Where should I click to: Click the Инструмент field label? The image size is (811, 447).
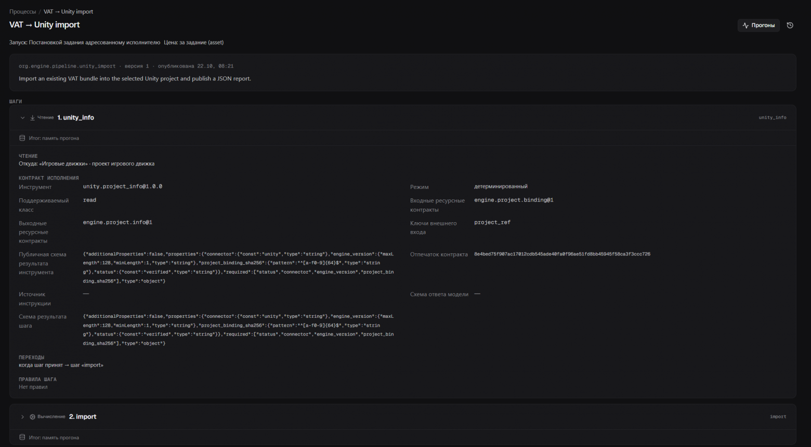coord(35,187)
